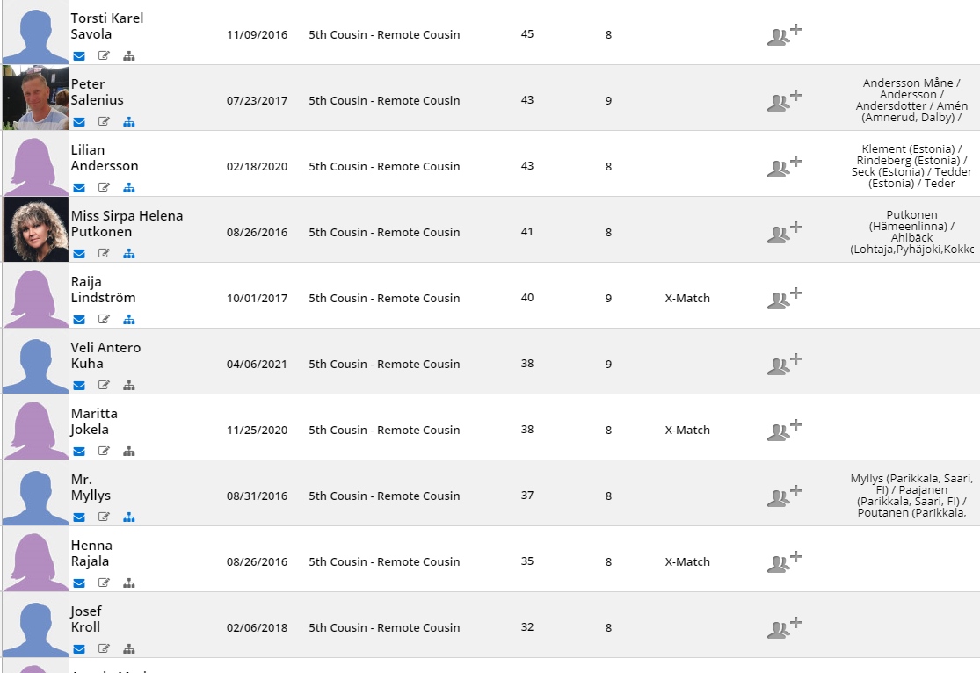This screenshot has height=673, width=980.
Task: Add relationship for Lilian Andersson
Action: click(784, 167)
